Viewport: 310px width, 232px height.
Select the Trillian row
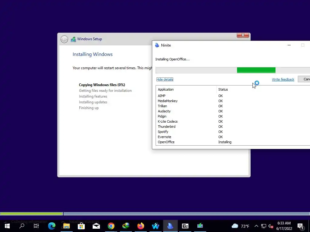point(233,106)
